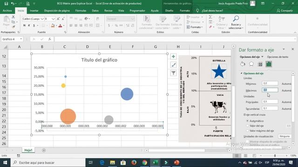The height and width of the screenshot is (167, 298).
Task: Select the Valor del eje radio option
Action: click(x=247, y=126)
